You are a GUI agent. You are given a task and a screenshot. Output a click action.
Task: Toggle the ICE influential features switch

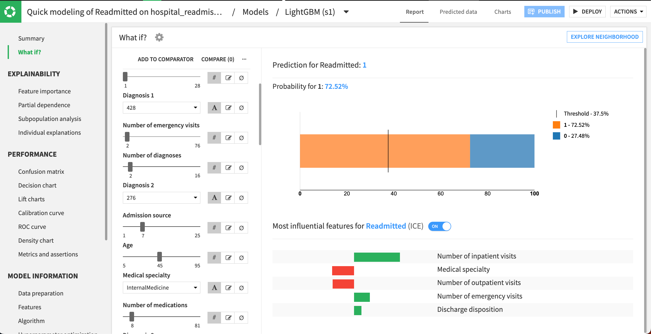point(439,226)
